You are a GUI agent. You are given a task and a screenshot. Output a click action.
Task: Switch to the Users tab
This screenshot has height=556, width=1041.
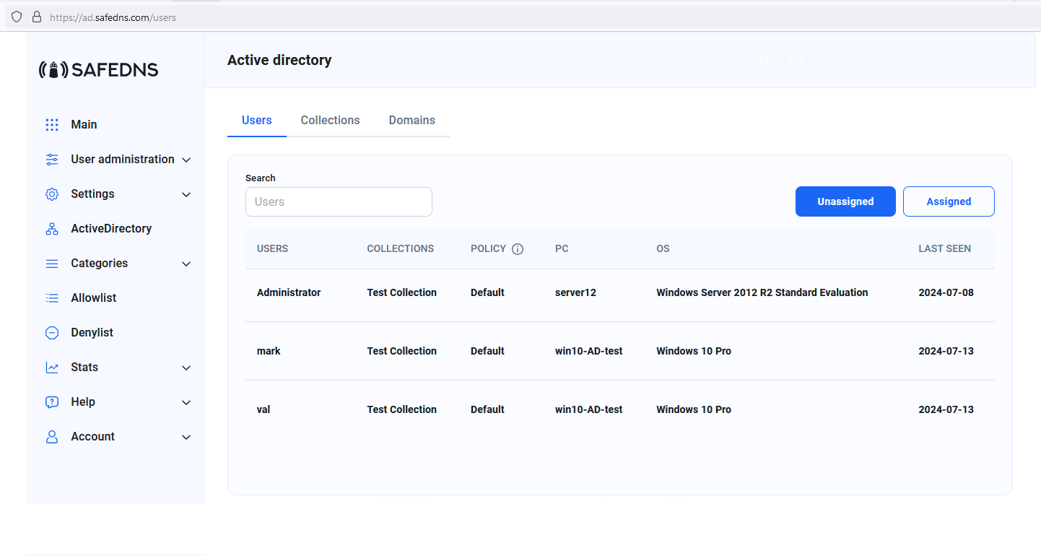257,121
